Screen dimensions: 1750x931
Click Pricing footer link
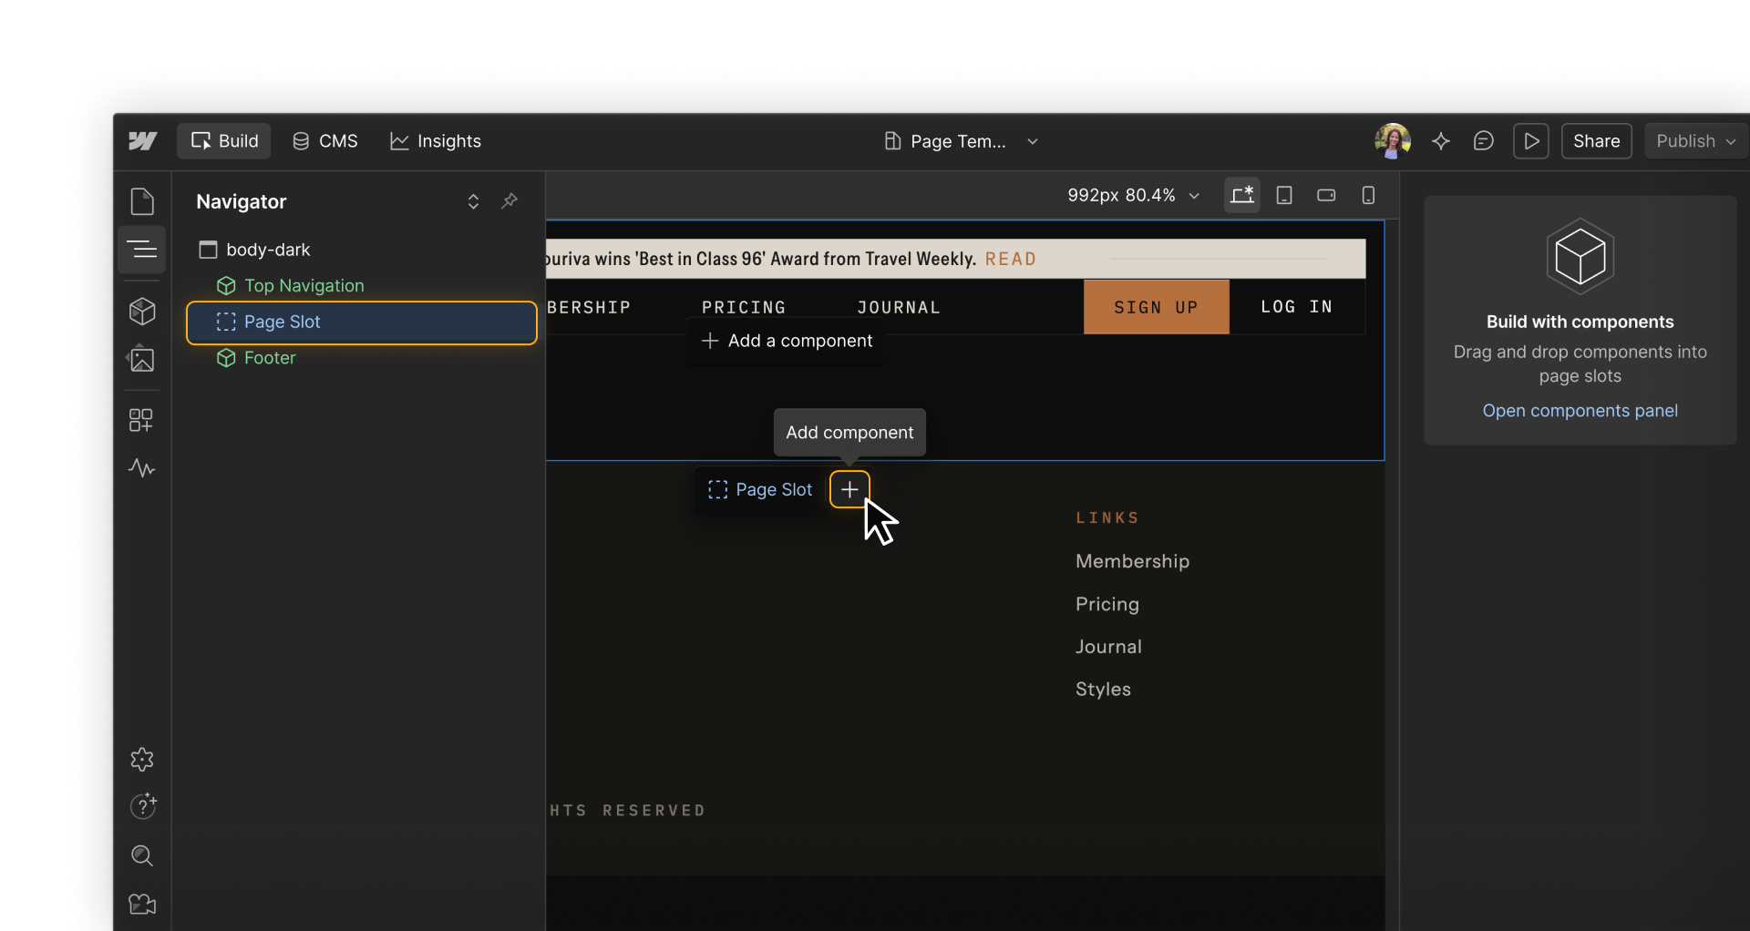point(1107,605)
